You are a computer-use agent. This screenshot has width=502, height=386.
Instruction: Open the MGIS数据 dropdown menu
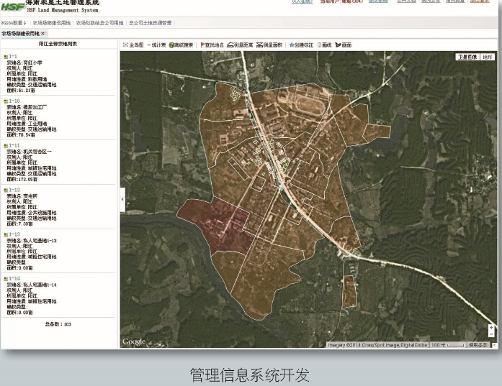coord(14,23)
